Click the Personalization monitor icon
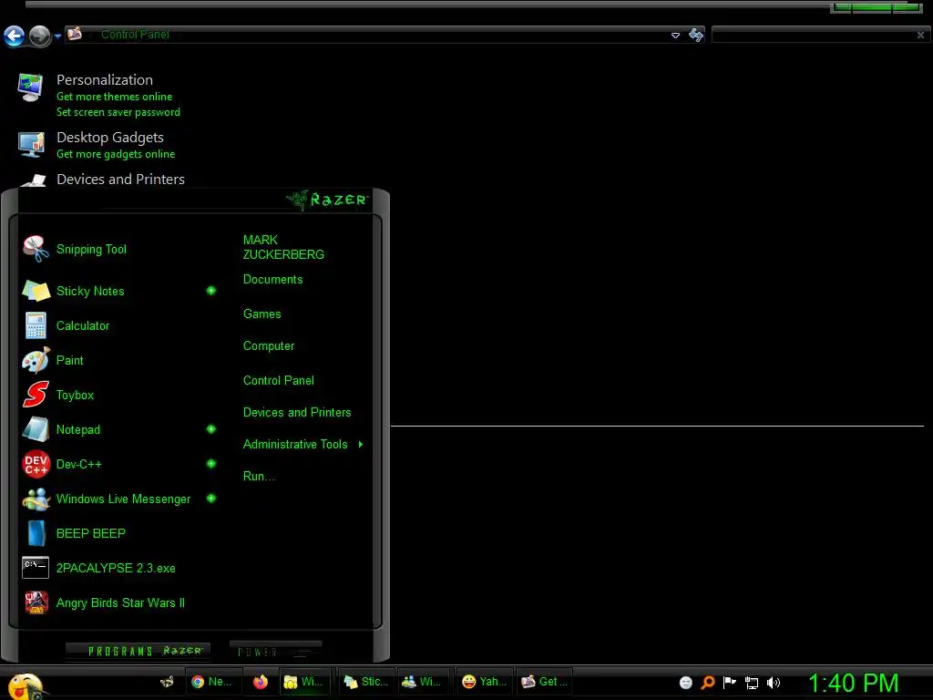The height and width of the screenshot is (700, 933). 30,87
